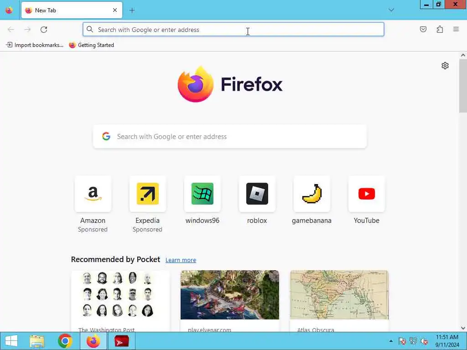The width and height of the screenshot is (467, 350).
Task: Click the Firefox View icon in tab strip
Action: click(9, 10)
